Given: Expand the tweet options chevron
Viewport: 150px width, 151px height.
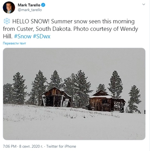Looking at the screenshot, I should pos(144,4).
